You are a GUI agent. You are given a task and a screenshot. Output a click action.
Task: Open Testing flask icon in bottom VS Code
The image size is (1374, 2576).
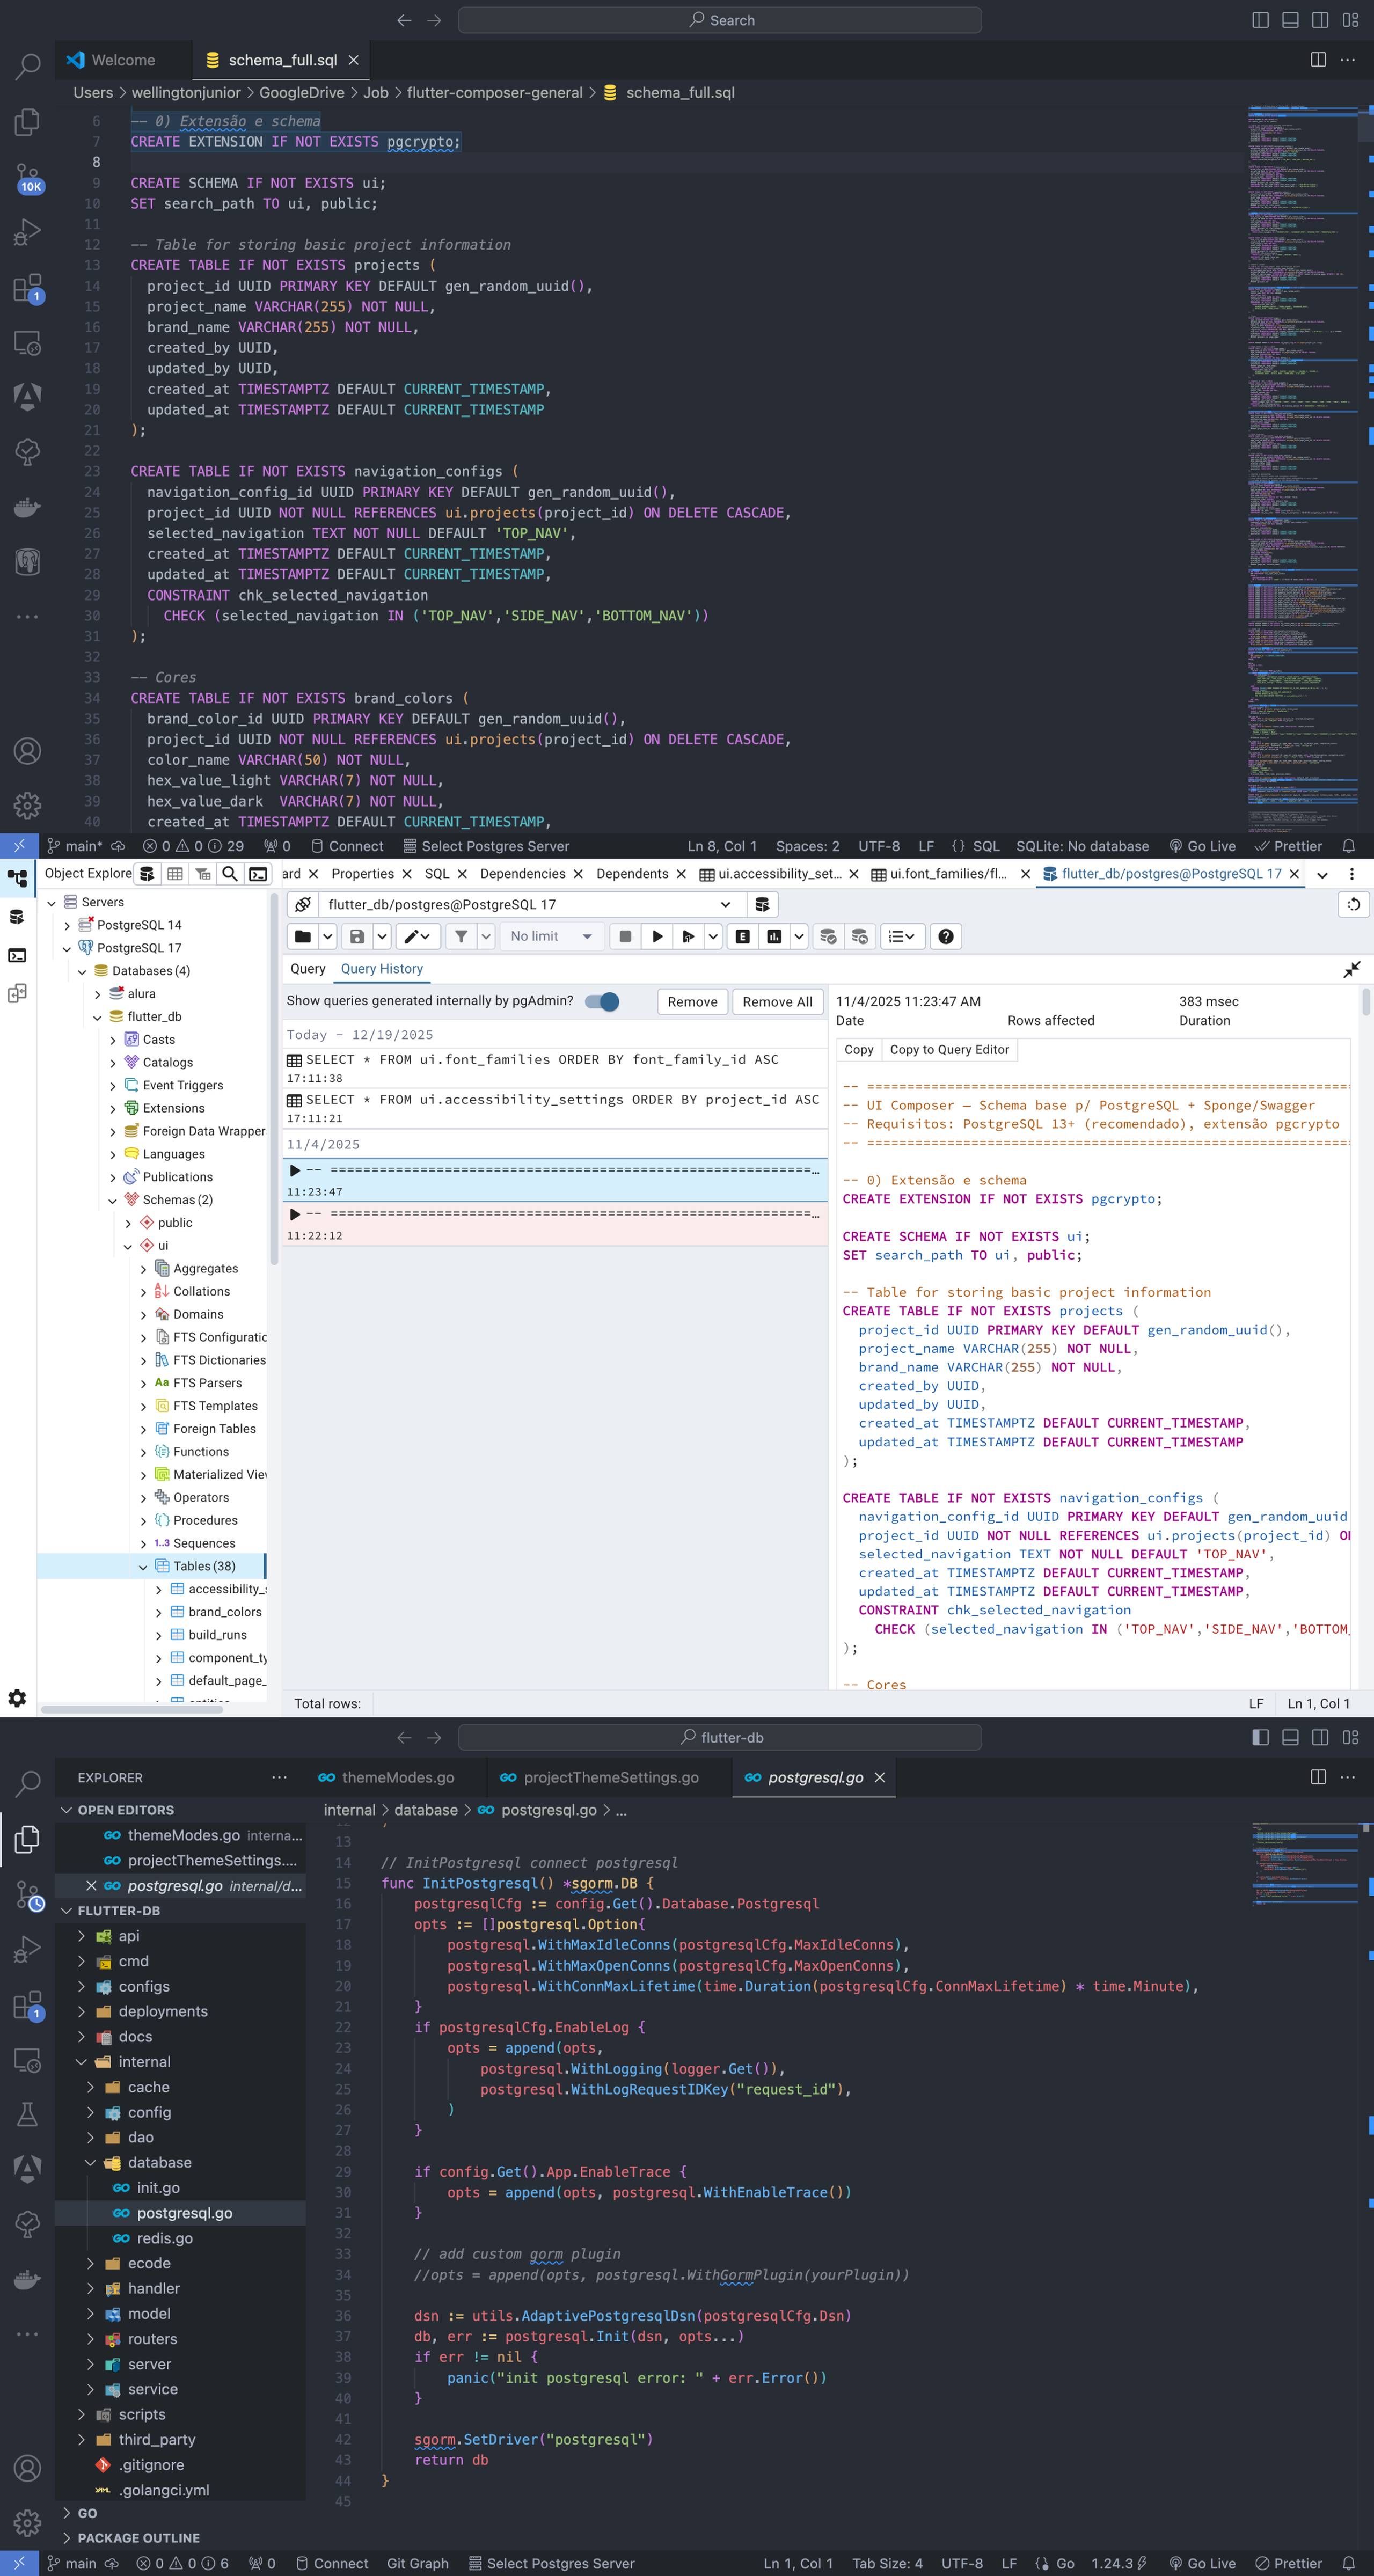pyautogui.click(x=28, y=2114)
